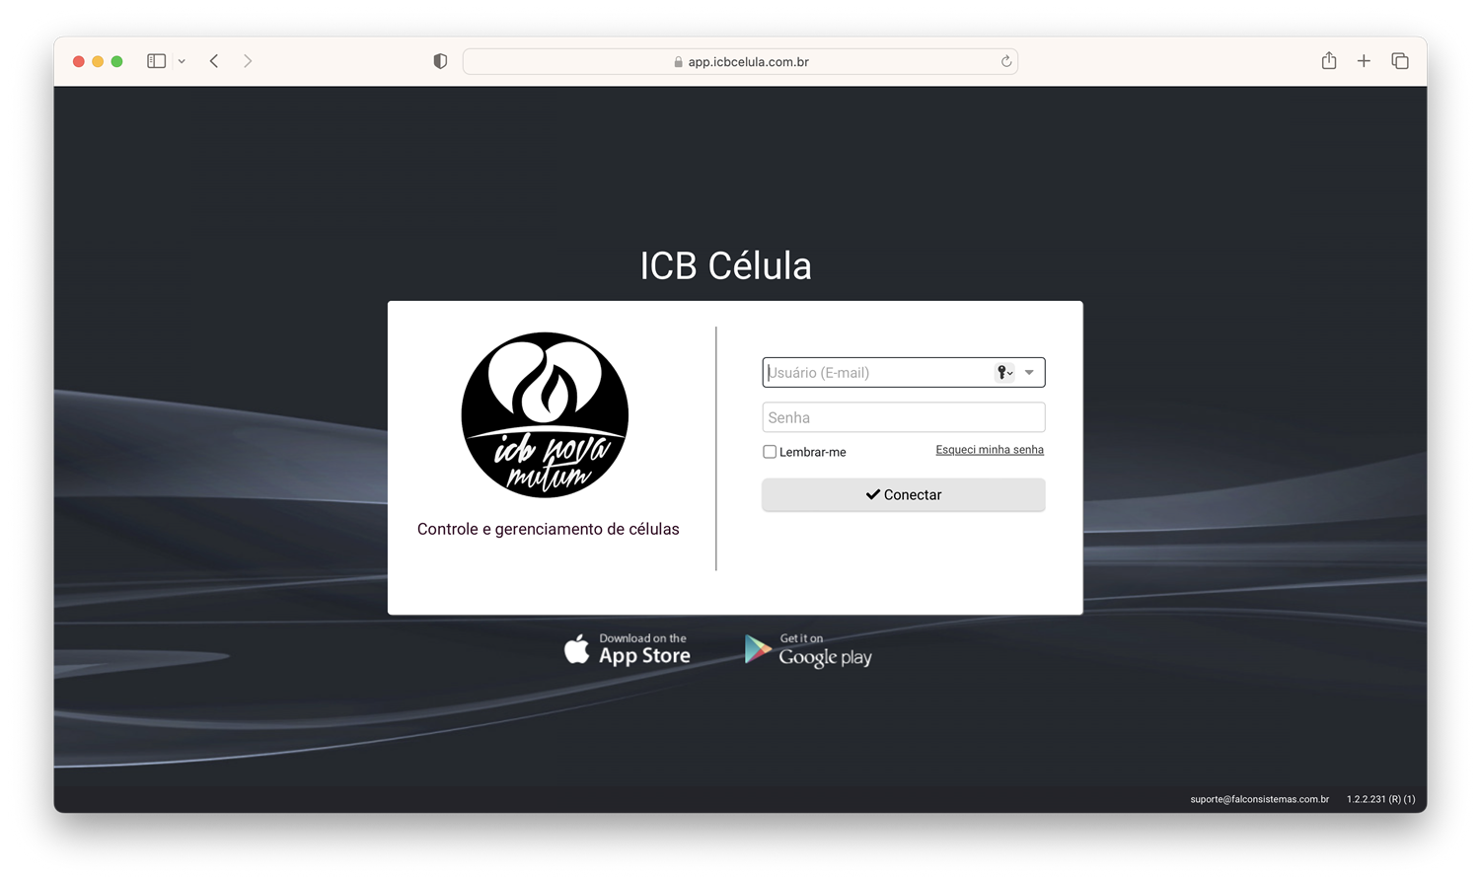The image size is (1480, 883).
Task: Check the Lembrar-me checkbox
Action: 770,452
